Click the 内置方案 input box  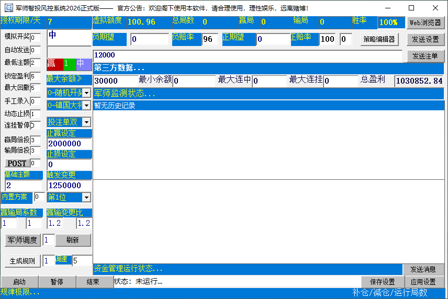(39, 197)
